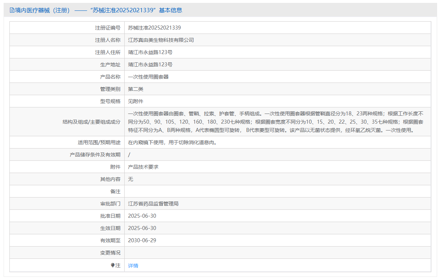
Task: Click the 注册人名称 label
Action: [x=108, y=40]
